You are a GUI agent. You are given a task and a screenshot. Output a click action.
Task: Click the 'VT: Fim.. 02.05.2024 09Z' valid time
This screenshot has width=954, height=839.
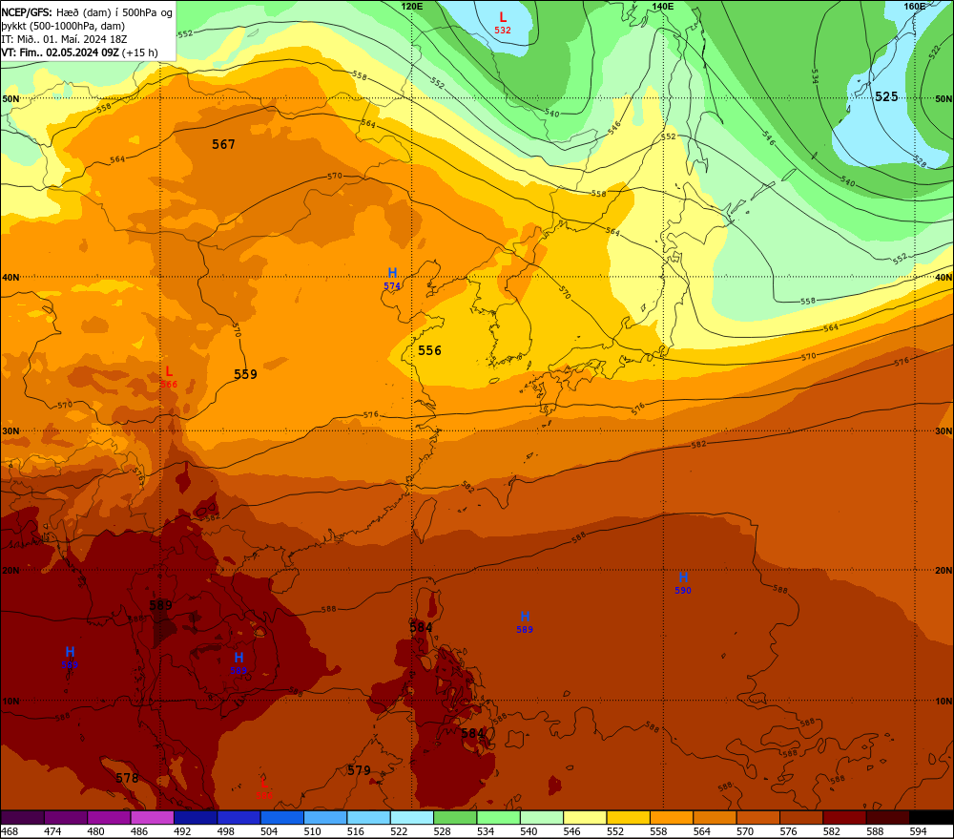[60, 52]
